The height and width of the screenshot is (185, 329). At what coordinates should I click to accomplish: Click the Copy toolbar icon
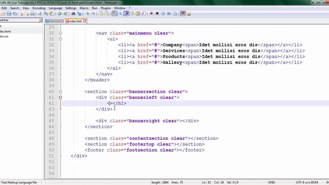[46, 14]
